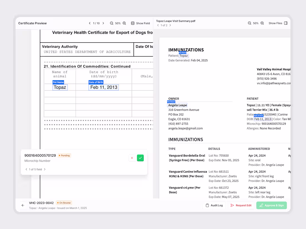Select the Pending badge in the microchip popup
The image size is (306, 229).
point(64,155)
